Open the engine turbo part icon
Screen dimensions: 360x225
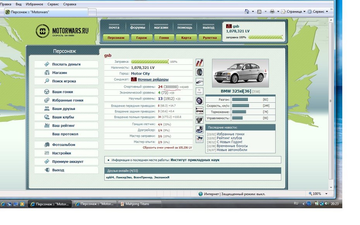coord(199,120)
